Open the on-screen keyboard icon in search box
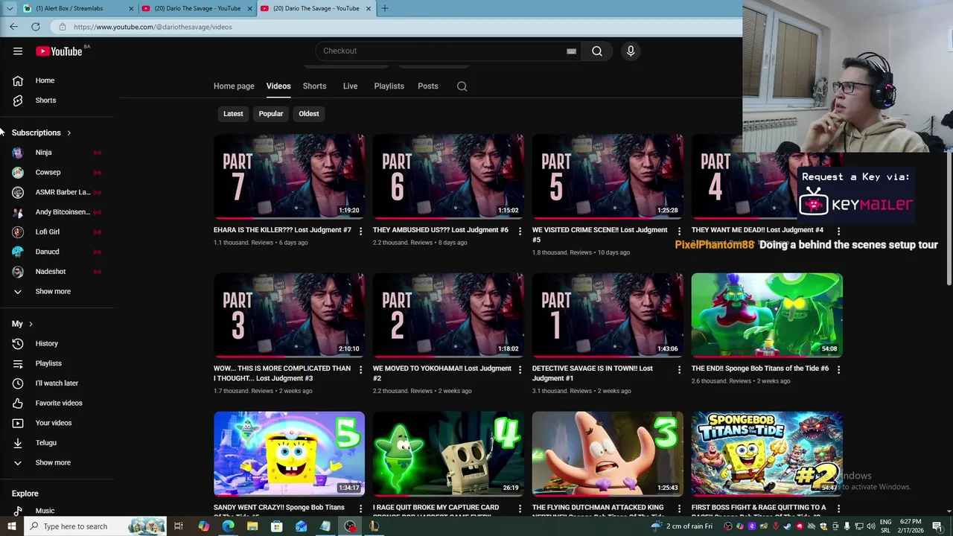The width and height of the screenshot is (953, 536). click(x=571, y=51)
